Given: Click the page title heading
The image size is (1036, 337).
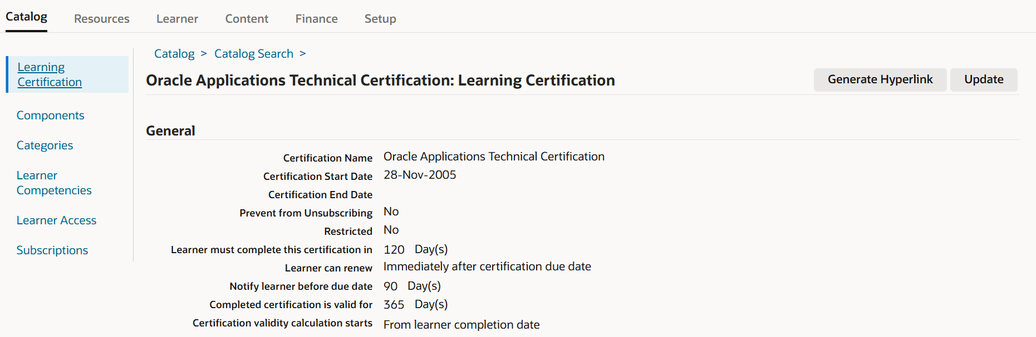Looking at the screenshot, I should (380, 81).
